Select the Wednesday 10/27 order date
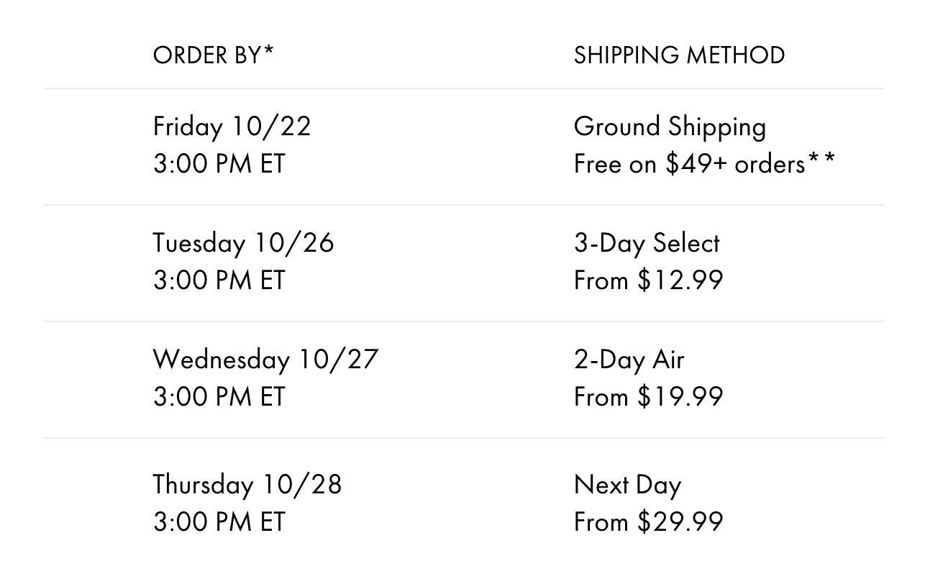Image resolution: width=925 pixels, height=561 pixels. coord(265,360)
